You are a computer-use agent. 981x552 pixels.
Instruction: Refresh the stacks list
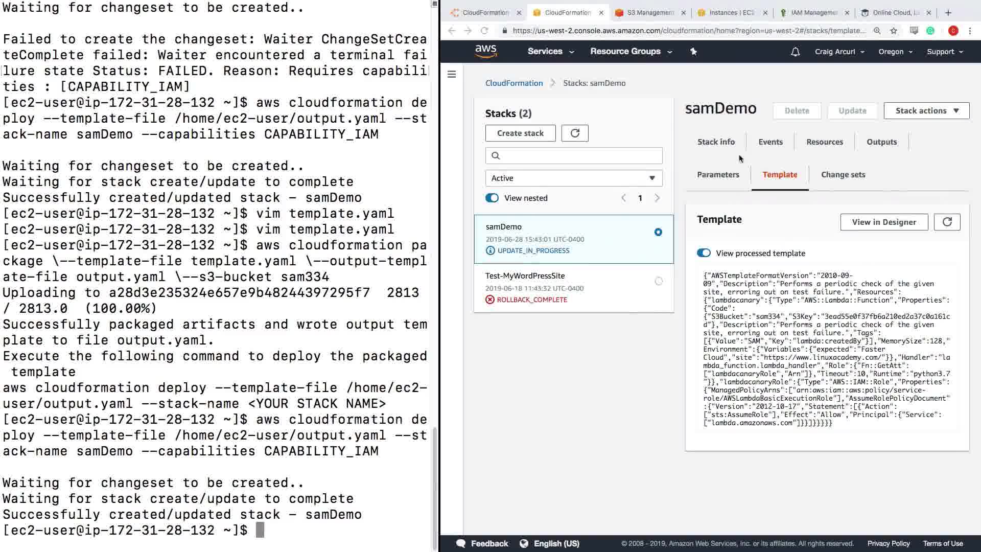coord(575,133)
